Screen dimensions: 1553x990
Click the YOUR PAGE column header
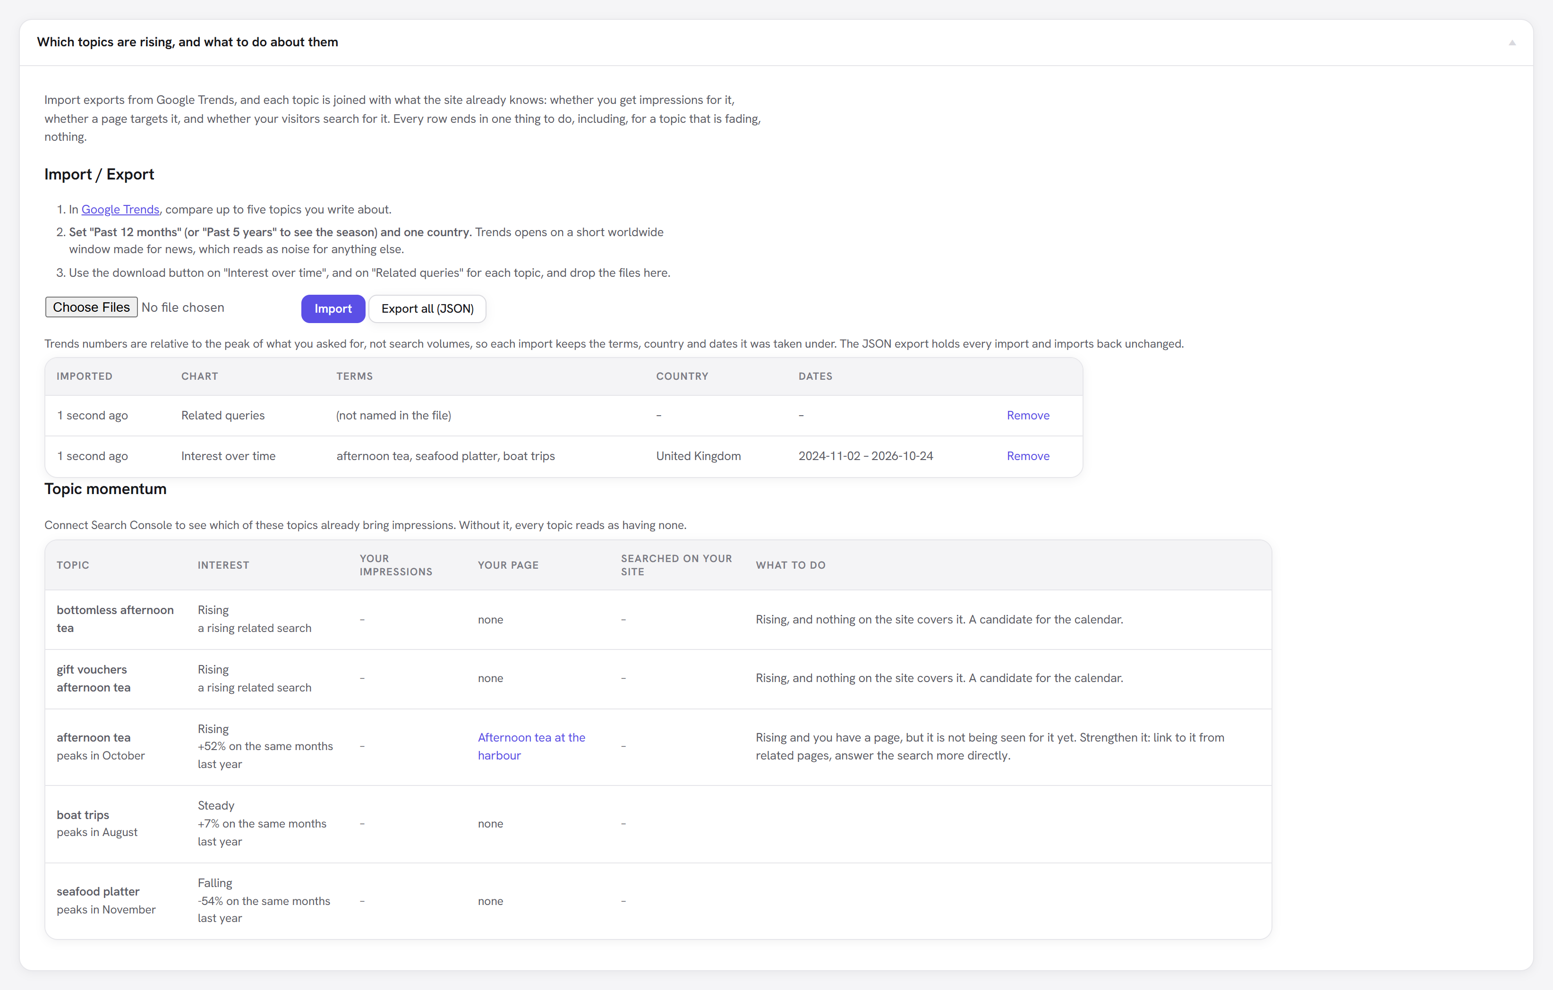(508, 565)
